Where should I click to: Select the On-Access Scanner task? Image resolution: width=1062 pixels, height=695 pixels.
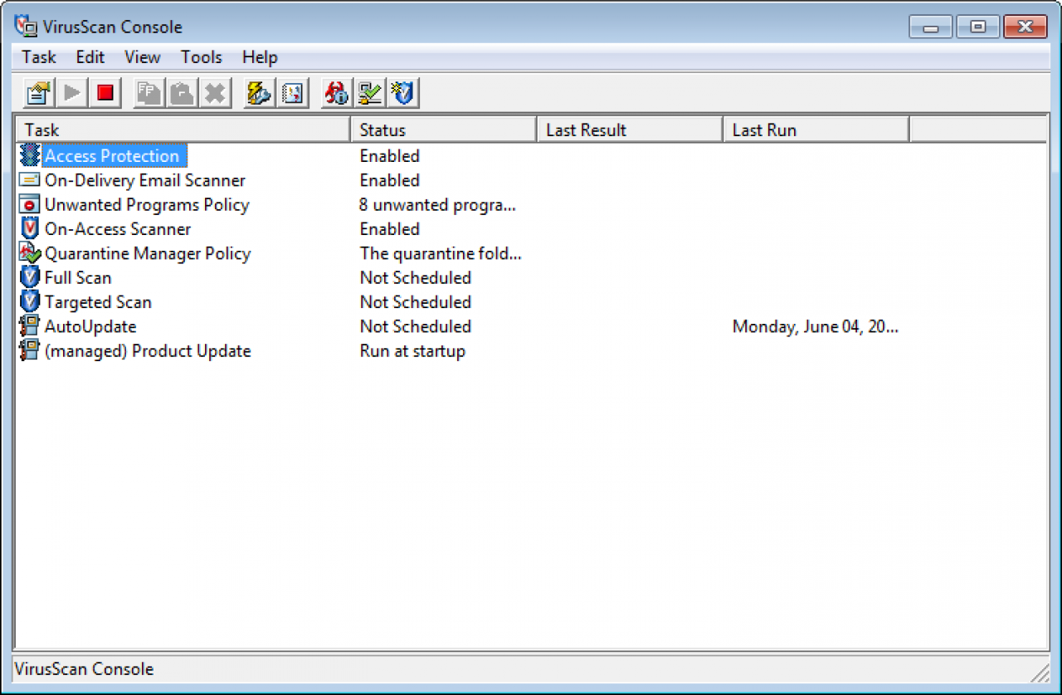click(118, 229)
